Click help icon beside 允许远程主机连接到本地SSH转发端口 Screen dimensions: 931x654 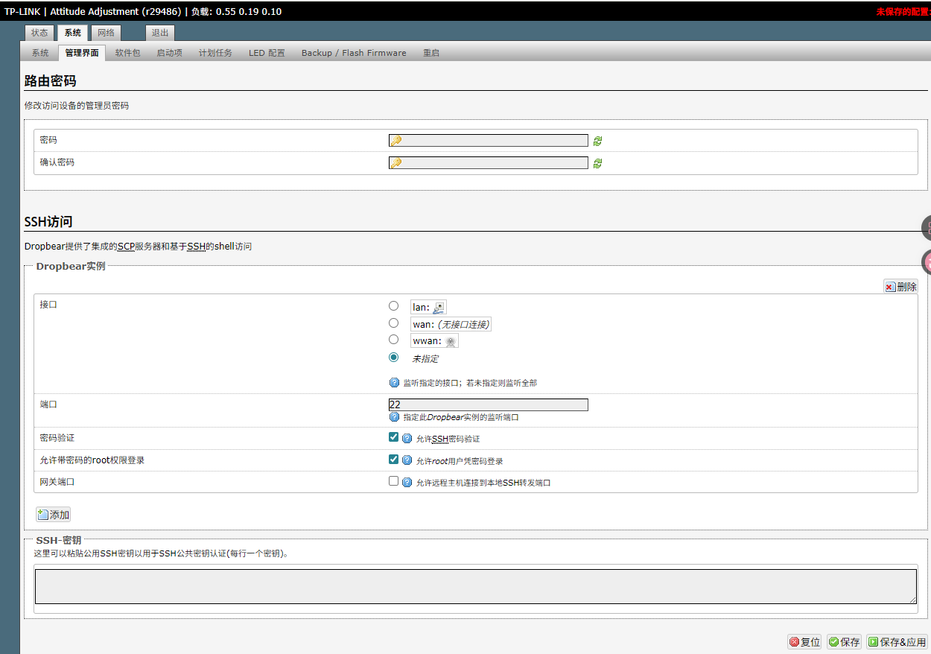[407, 483]
